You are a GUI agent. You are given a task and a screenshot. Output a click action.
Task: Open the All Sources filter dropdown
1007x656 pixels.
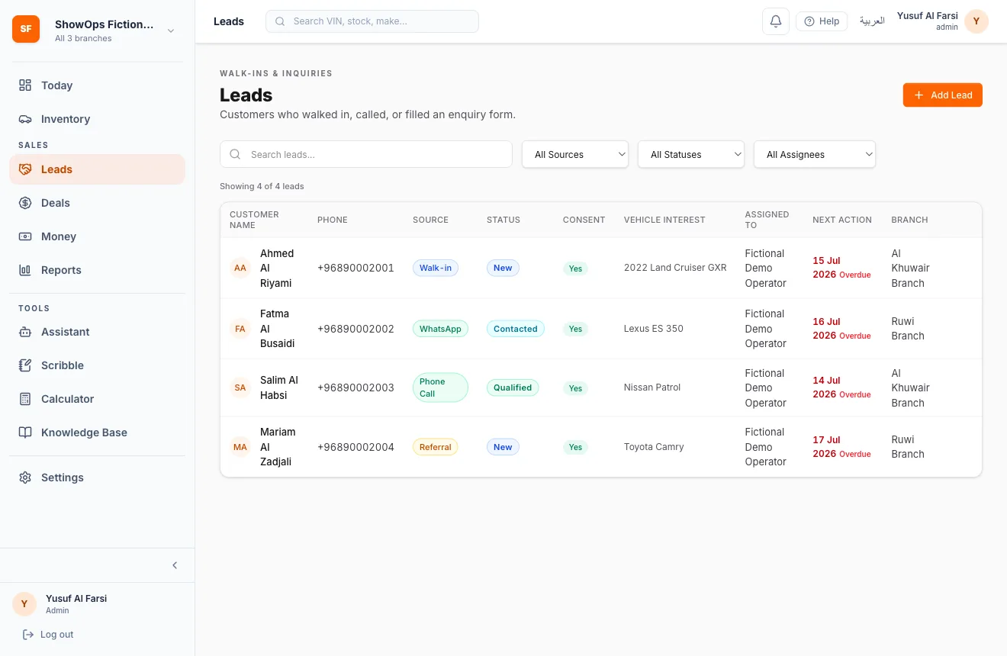point(575,154)
